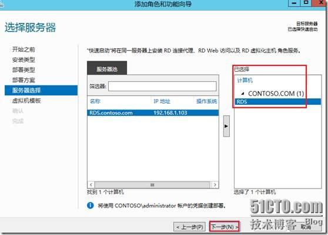Go to the 部署方案 step
The height and width of the screenshot is (235, 328).
coord(24,80)
